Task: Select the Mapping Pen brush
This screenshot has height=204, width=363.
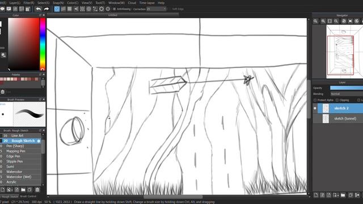Action: tap(20, 151)
